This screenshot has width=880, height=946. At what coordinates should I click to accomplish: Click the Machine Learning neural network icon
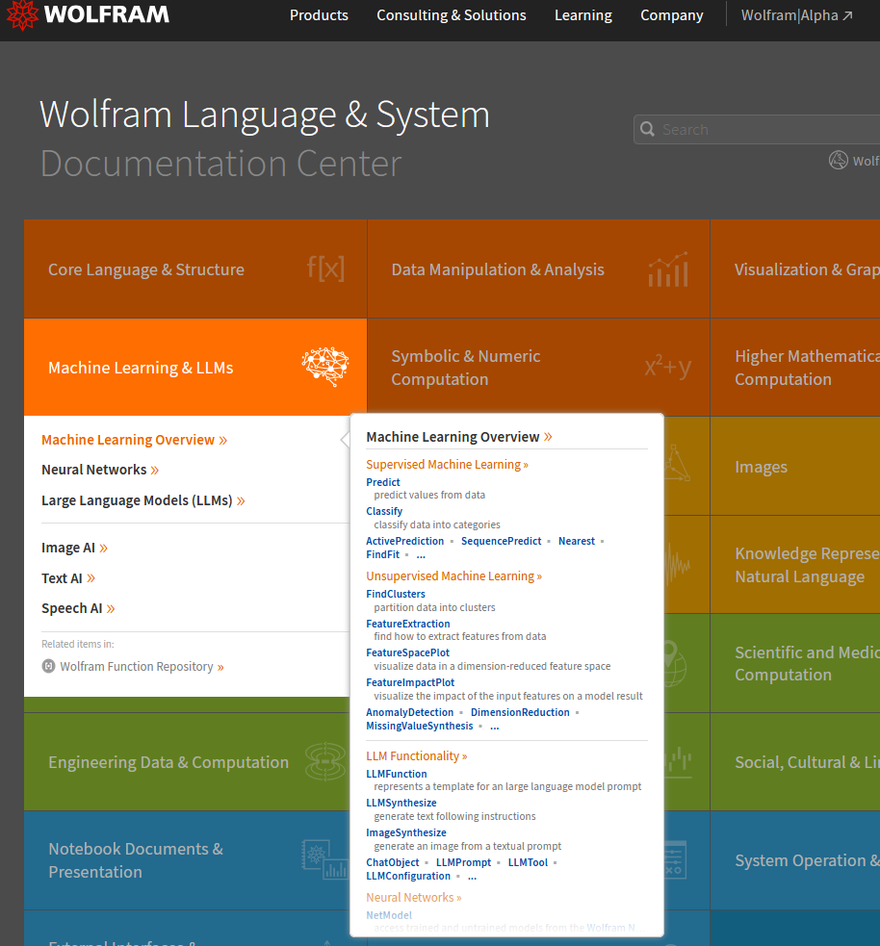pos(325,367)
